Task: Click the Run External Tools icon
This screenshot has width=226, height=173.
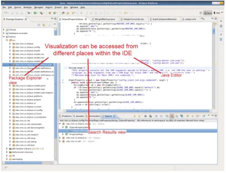Action: click(x=41, y=13)
